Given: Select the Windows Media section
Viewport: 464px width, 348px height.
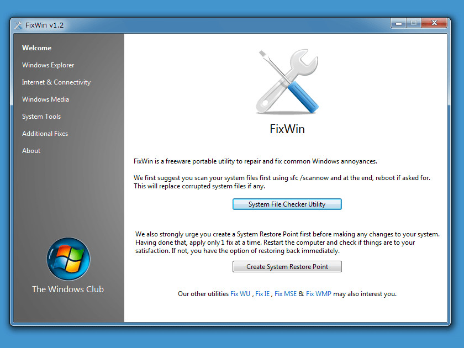Looking at the screenshot, I should (x=45, y=99).
